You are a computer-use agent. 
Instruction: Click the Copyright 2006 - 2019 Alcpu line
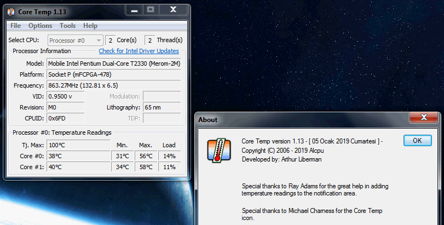(282, 151)
